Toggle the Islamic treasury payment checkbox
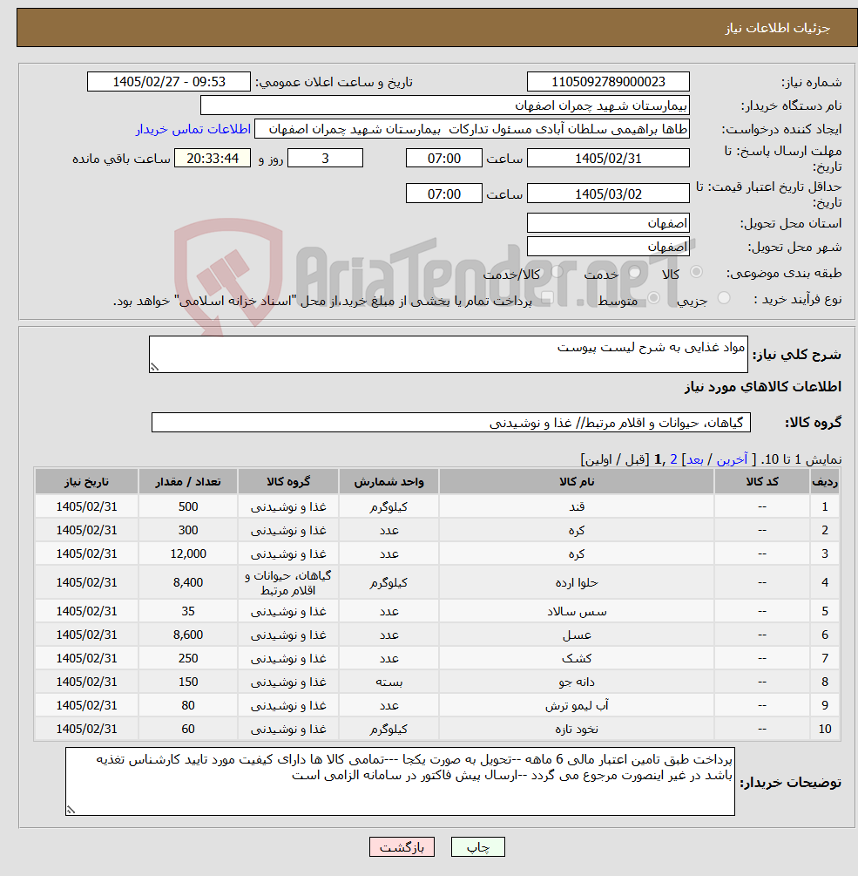 point(548,298)
